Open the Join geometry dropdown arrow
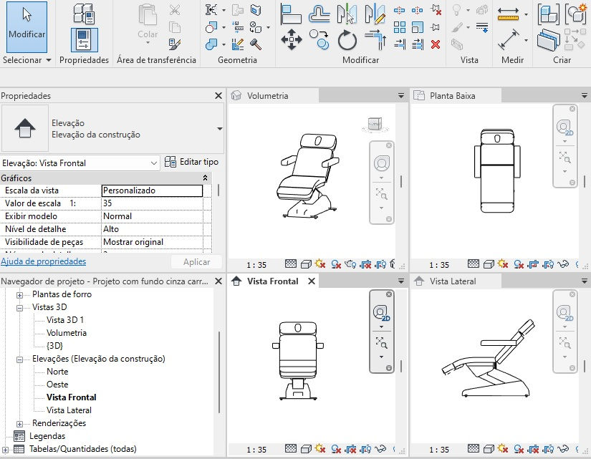This screenshot has width=591, height=459. (x=224, y=44)
